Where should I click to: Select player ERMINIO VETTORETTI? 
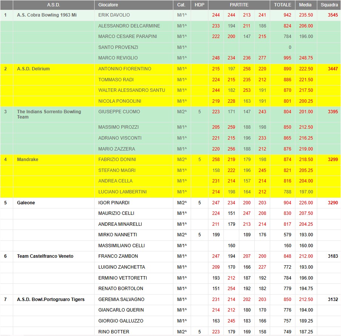[123, 278]
